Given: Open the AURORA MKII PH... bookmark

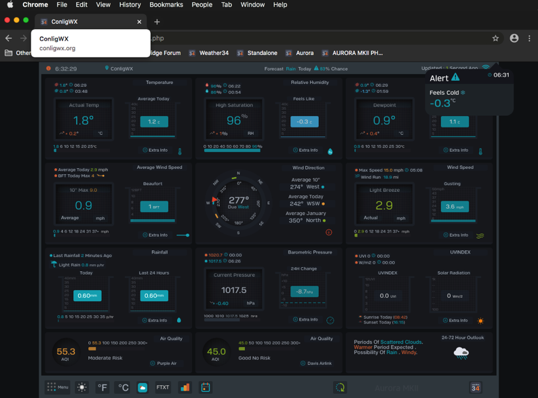Looking at the screenshot, I should tap(352, 53).
